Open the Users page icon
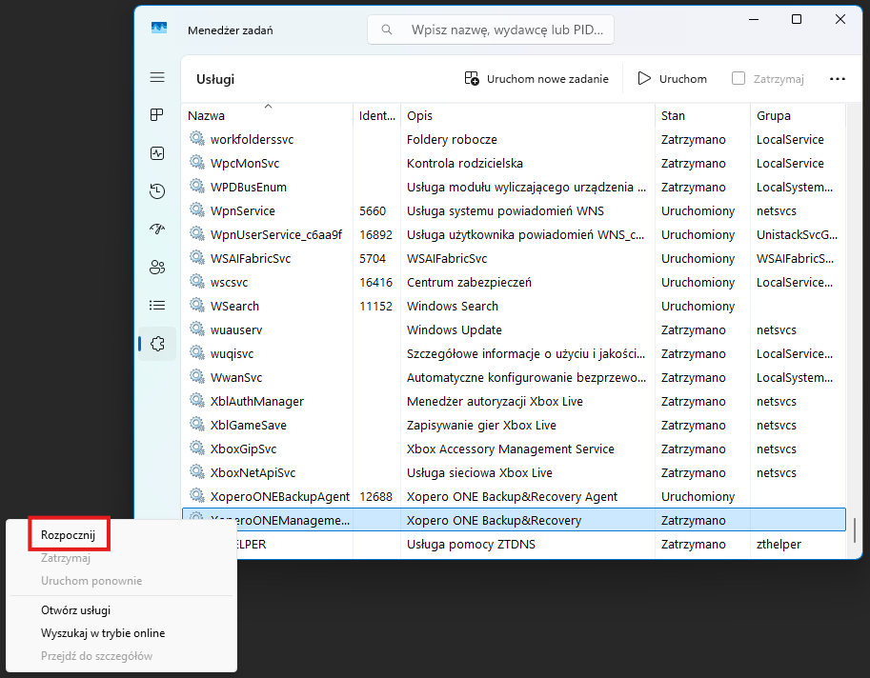Screen dimensions: 870x678 [157, 268]
